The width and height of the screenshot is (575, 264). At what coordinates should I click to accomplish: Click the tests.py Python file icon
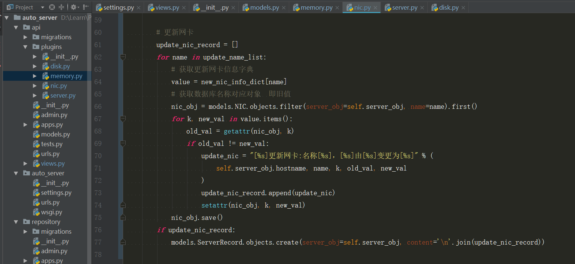pos(36,144)
